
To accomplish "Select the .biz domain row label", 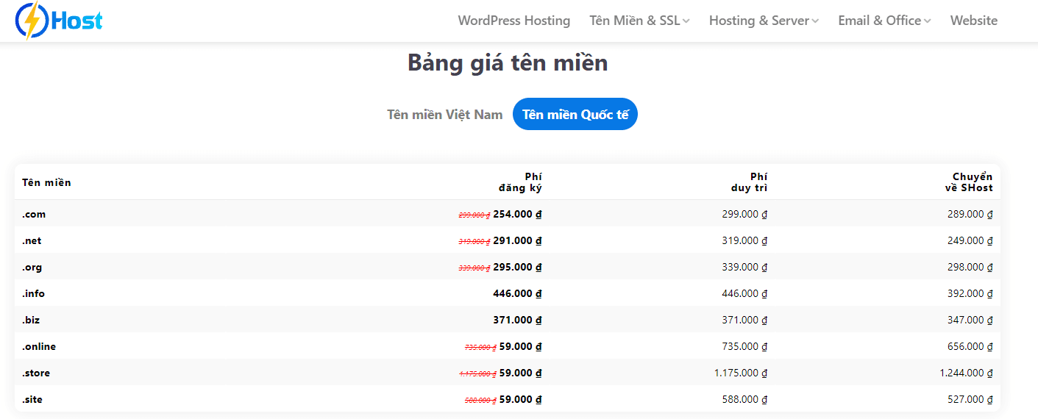I will click(x=30, y=320).
